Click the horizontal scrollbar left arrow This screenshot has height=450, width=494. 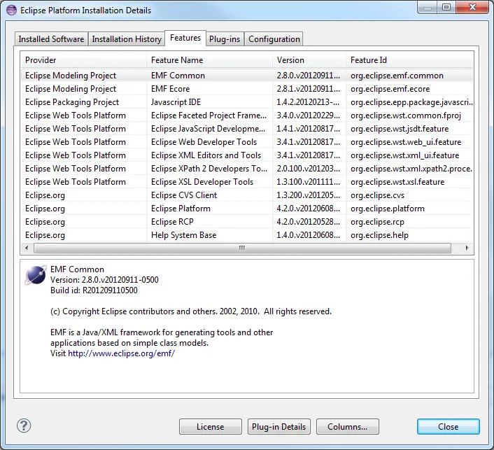click(27, 248)
